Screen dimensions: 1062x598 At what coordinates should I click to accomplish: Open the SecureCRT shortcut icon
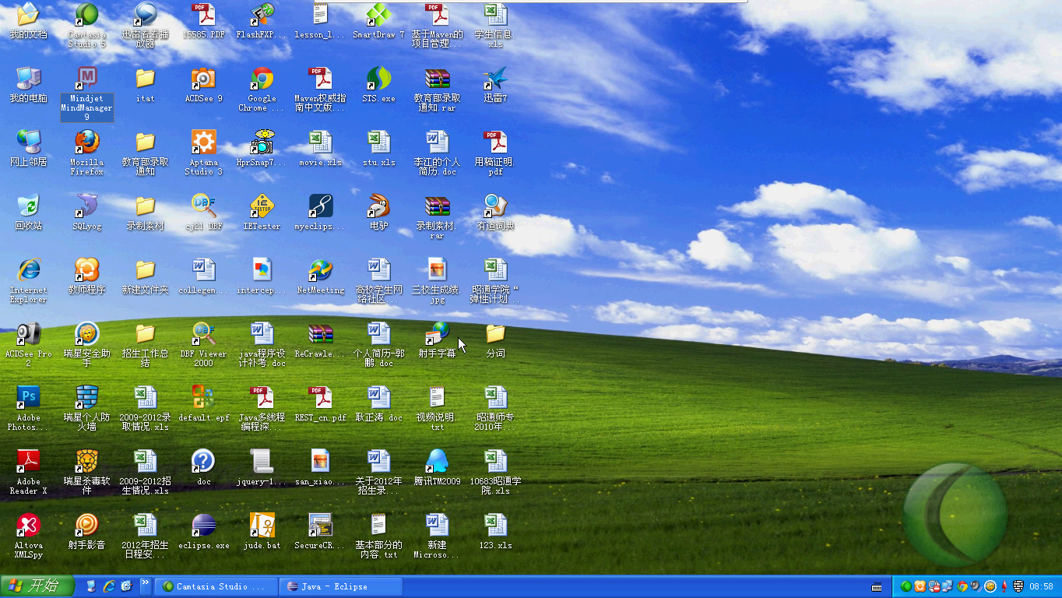pyautogui.click(x=320, y=525)
